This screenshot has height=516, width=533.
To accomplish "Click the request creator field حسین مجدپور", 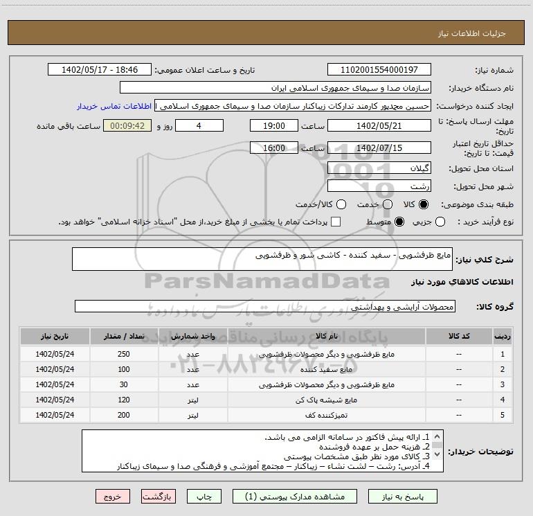I will tap(293, 106).
